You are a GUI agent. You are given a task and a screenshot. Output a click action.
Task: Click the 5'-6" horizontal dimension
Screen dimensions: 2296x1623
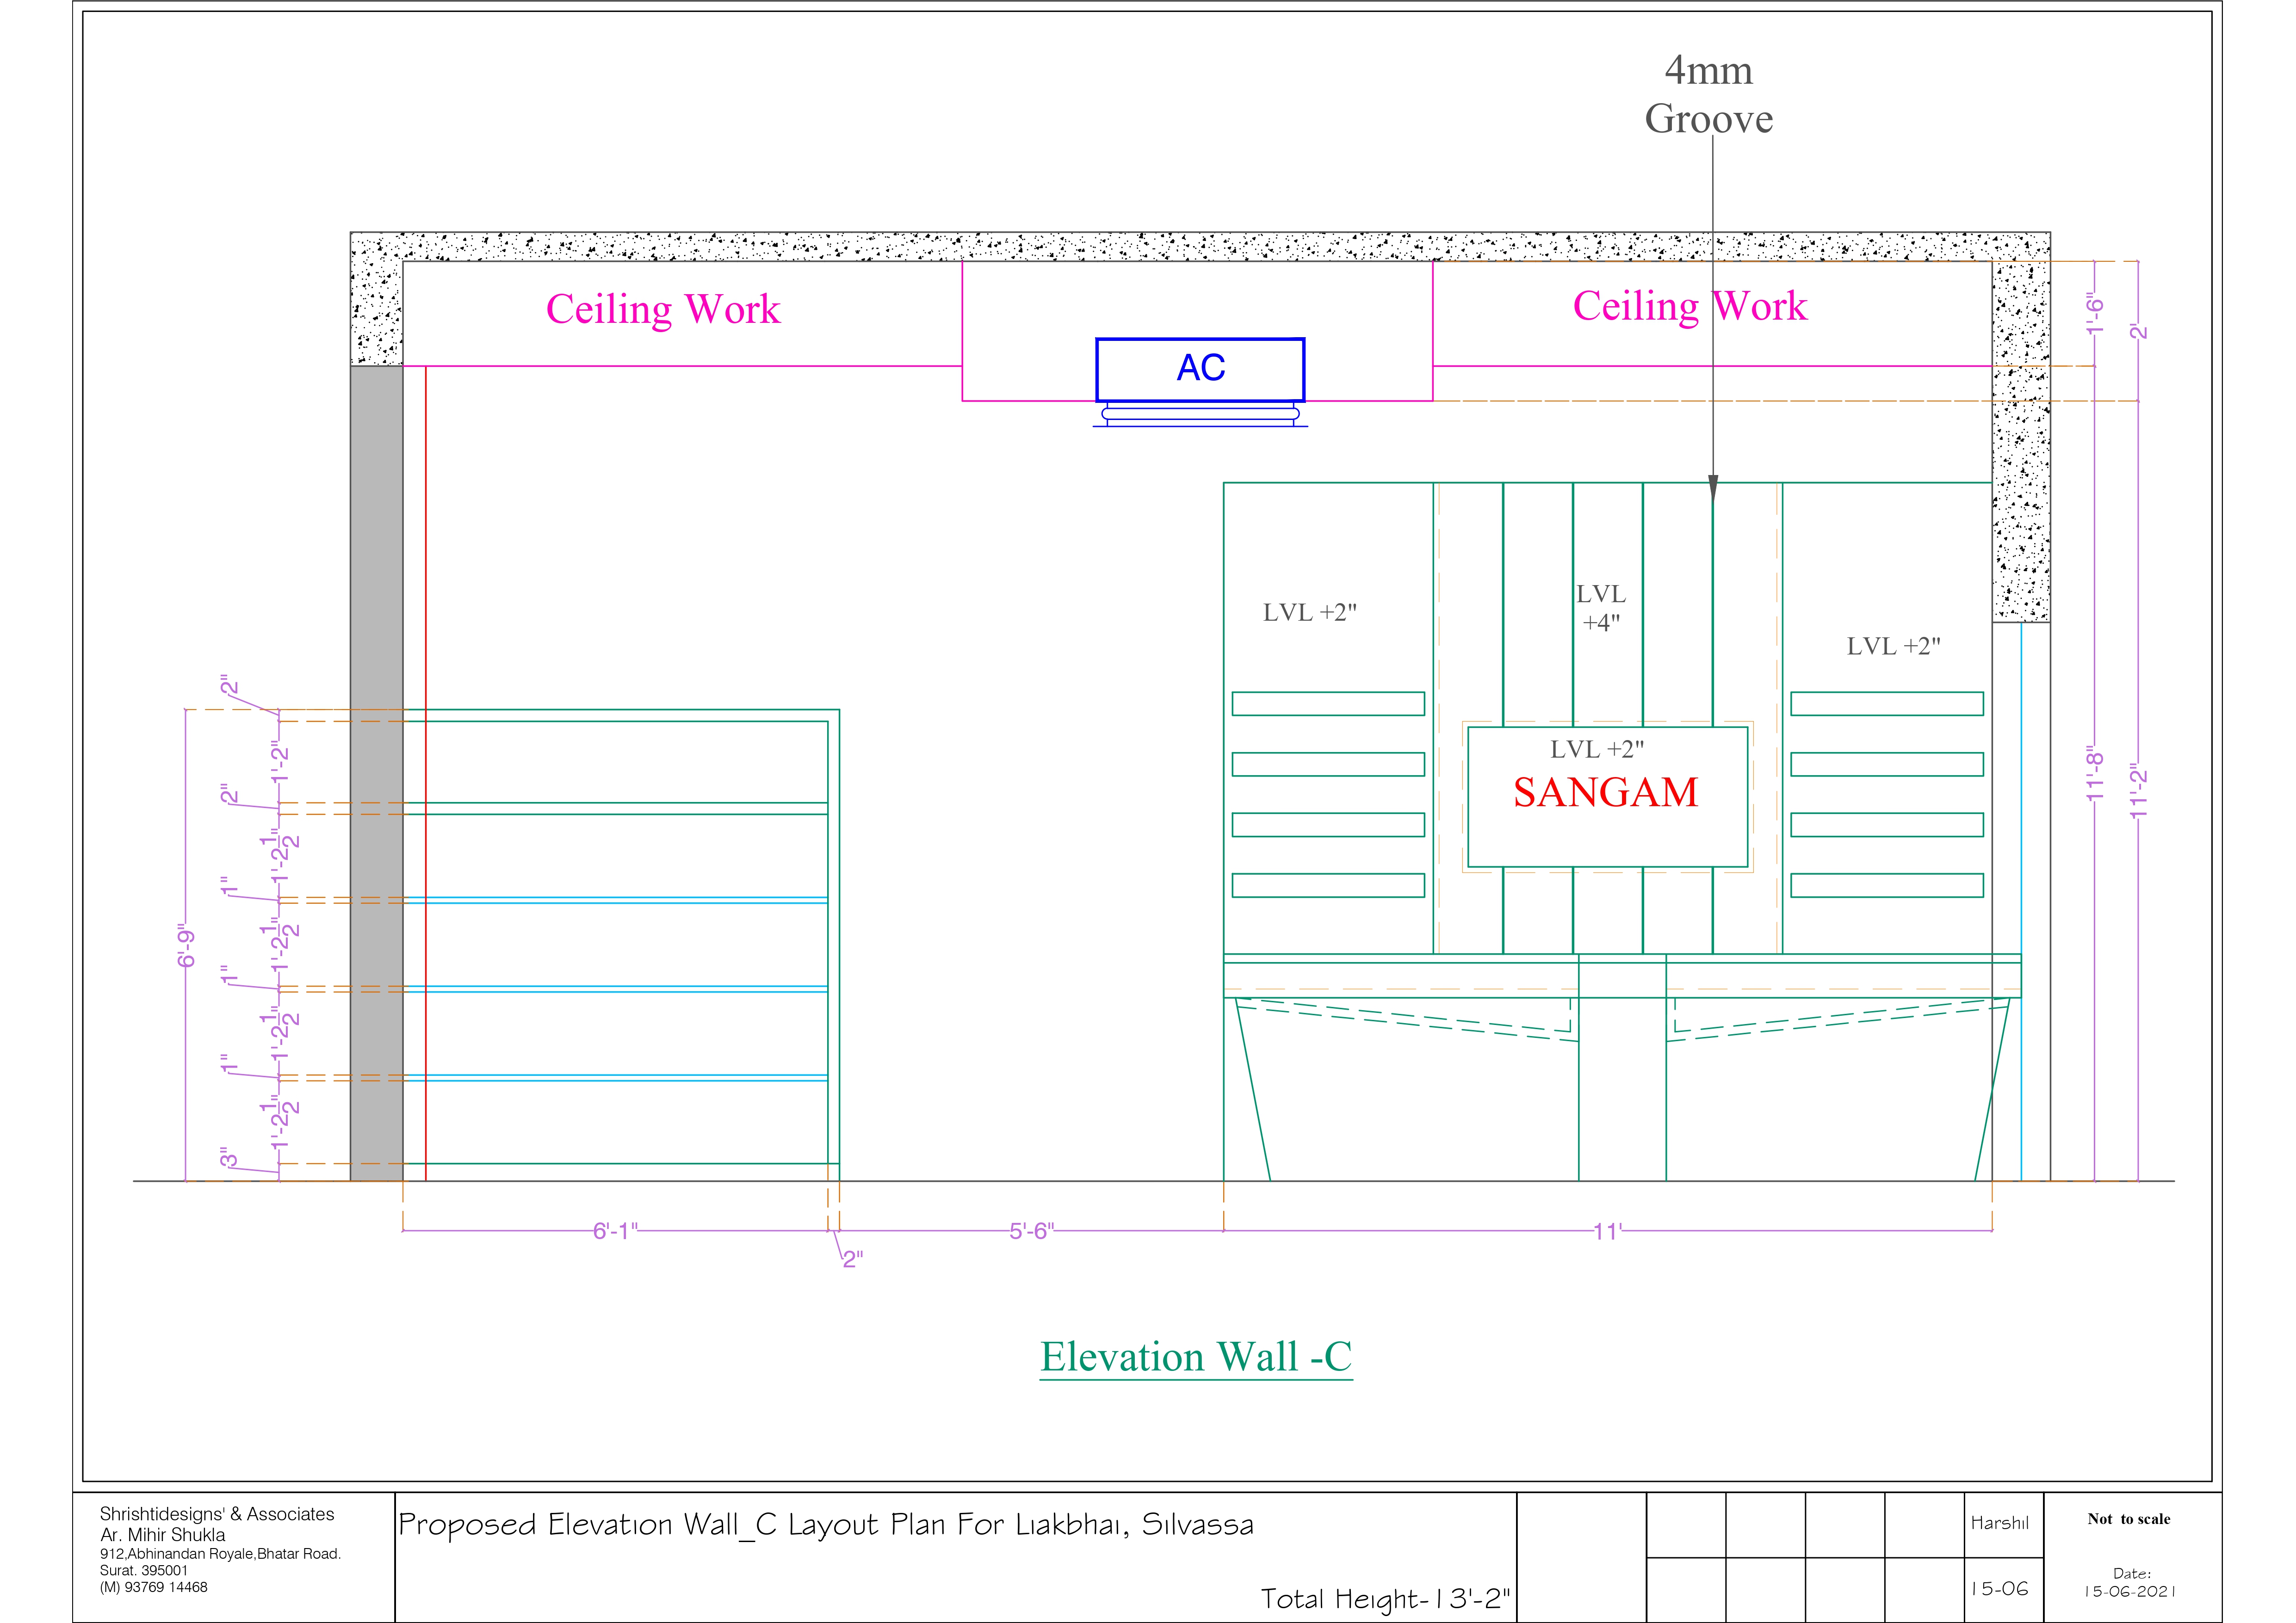(x=1031, y=1231)
